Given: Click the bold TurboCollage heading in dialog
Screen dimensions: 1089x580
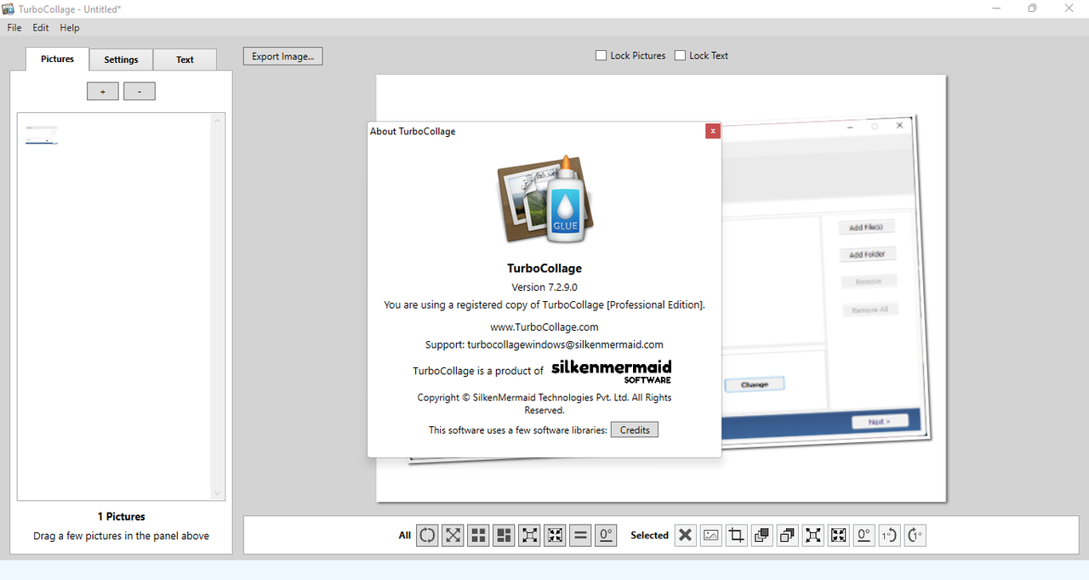Looking at the screenshot, I should tap(544, 268).
